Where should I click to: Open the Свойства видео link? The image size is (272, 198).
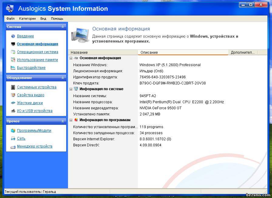[31, 95]
